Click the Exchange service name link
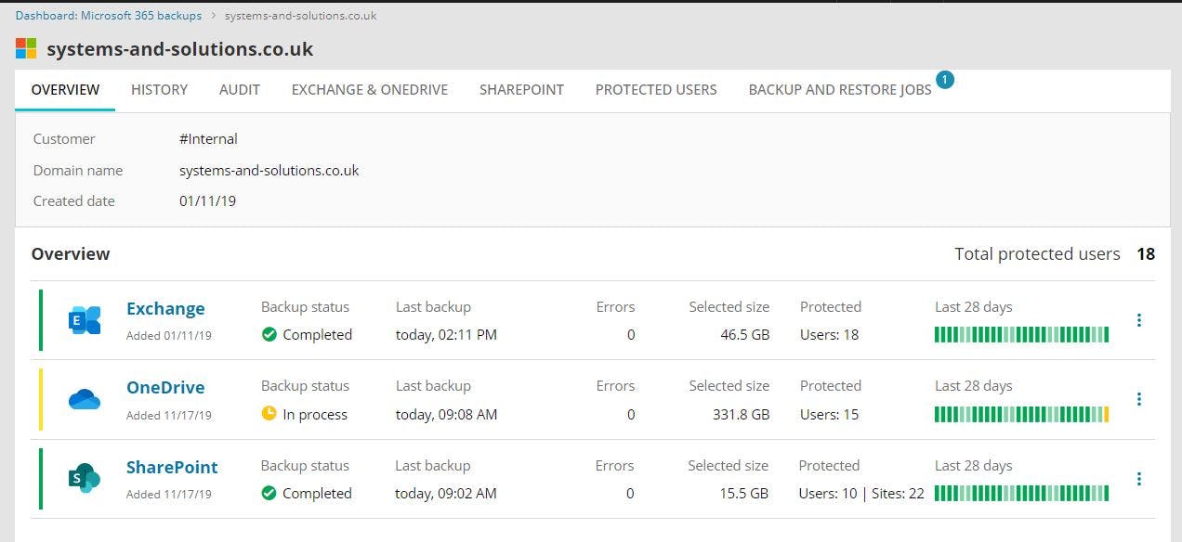The width and height of the screenshot is (1182, 542). 165,308
